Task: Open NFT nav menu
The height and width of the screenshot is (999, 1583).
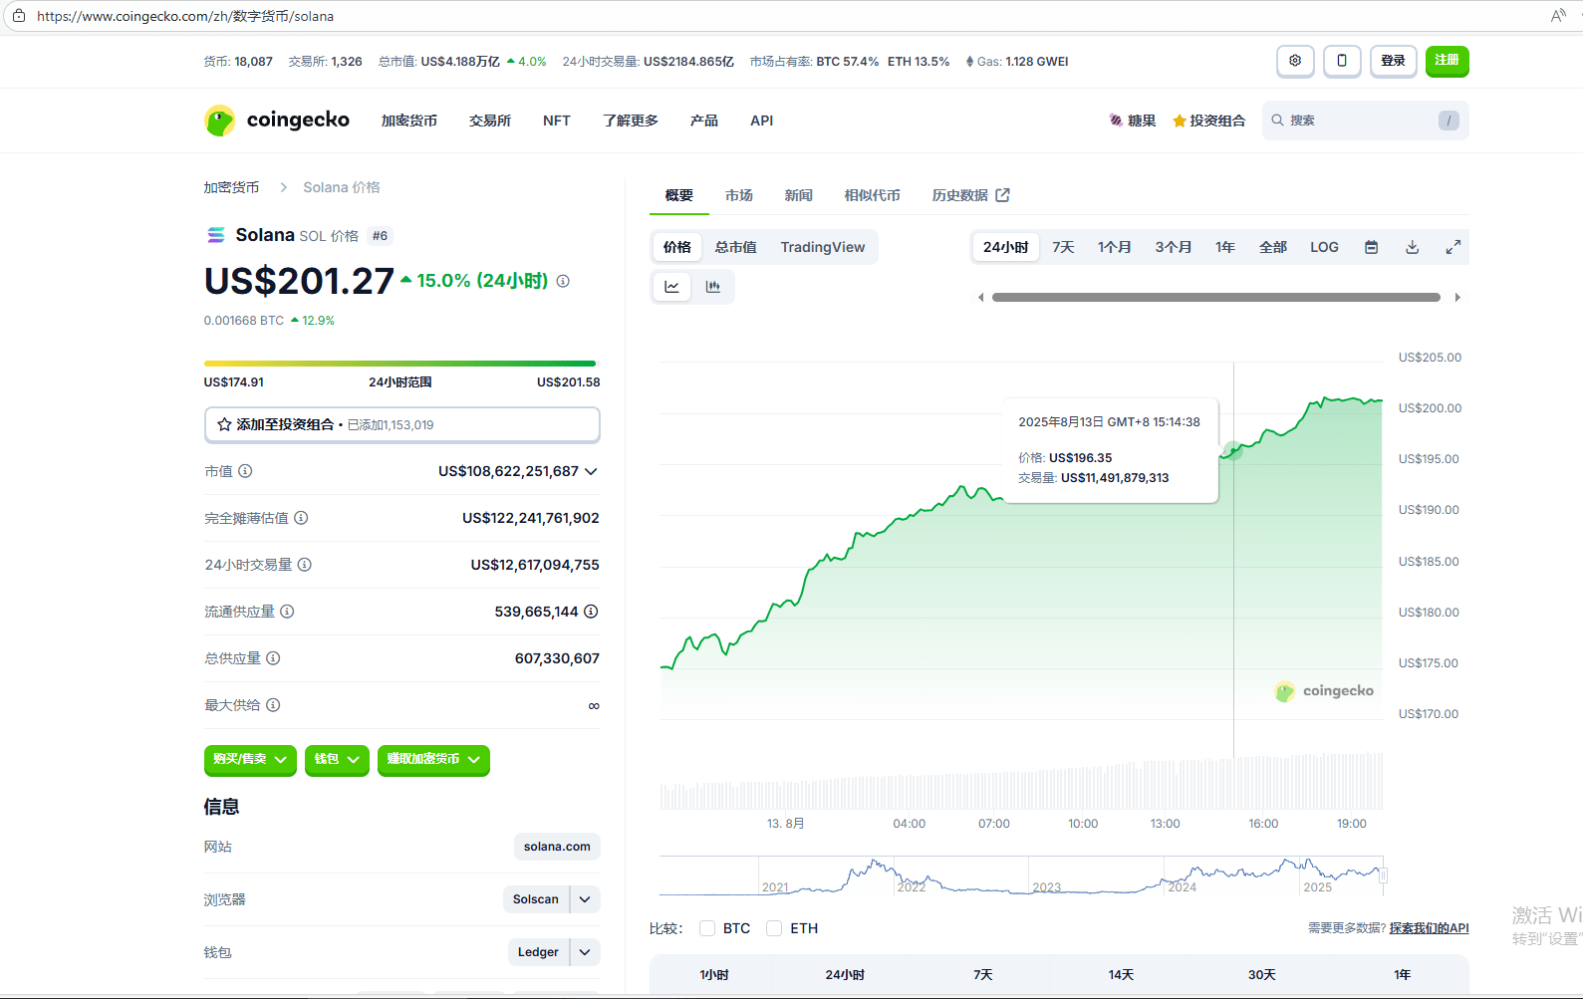Action: tap(557, 121)
